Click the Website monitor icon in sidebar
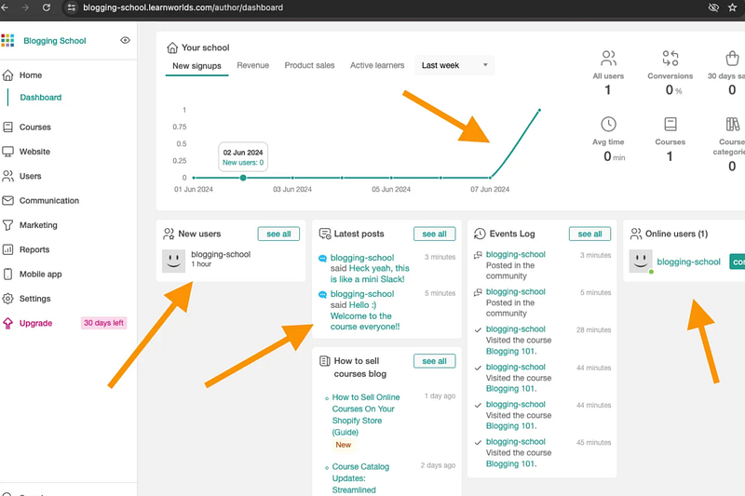745x496 pixels. point(7,152)
